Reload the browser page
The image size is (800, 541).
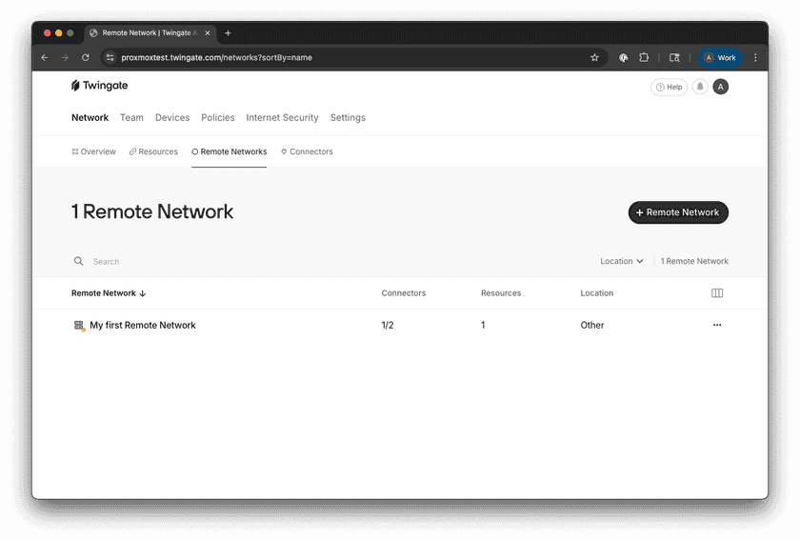pos(86,57)
